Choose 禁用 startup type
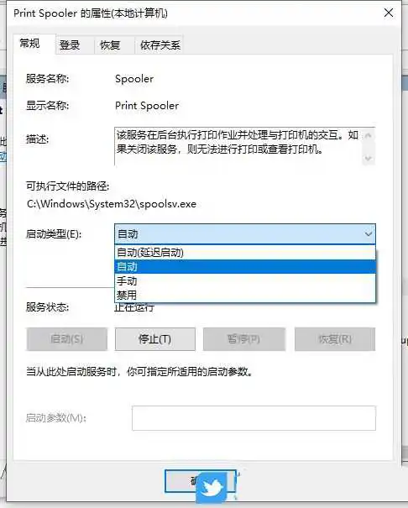The width and height of the screenshot is (408, 508). (245, 295)
